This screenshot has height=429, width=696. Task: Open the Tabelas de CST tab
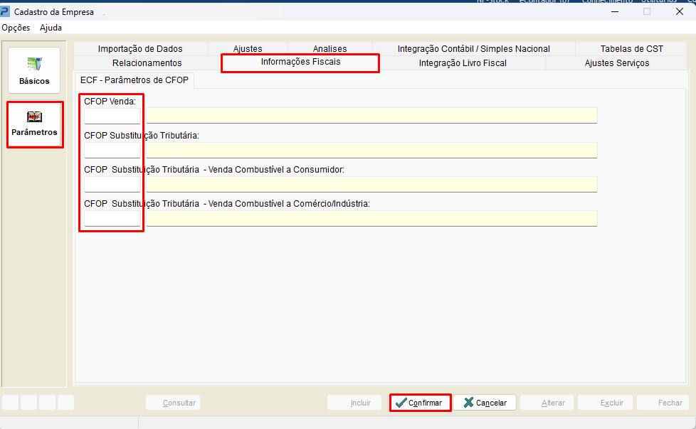632,49
